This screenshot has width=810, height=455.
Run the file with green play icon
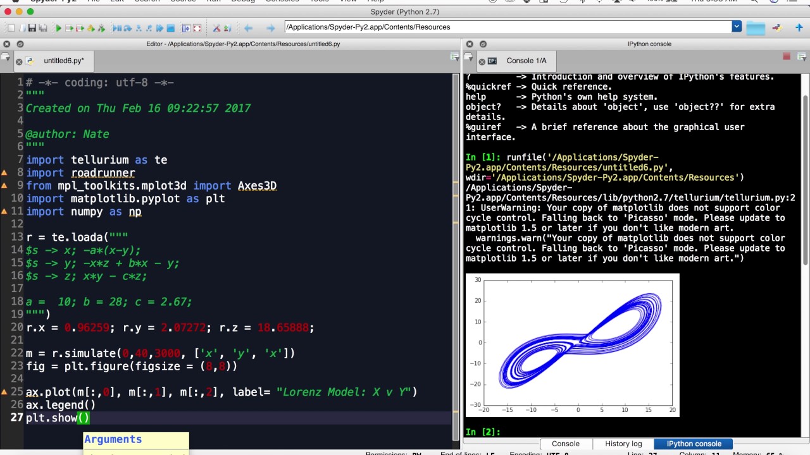58,28
